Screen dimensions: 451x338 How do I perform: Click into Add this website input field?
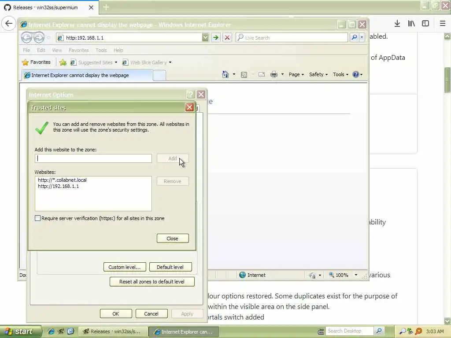click(93, 158)
